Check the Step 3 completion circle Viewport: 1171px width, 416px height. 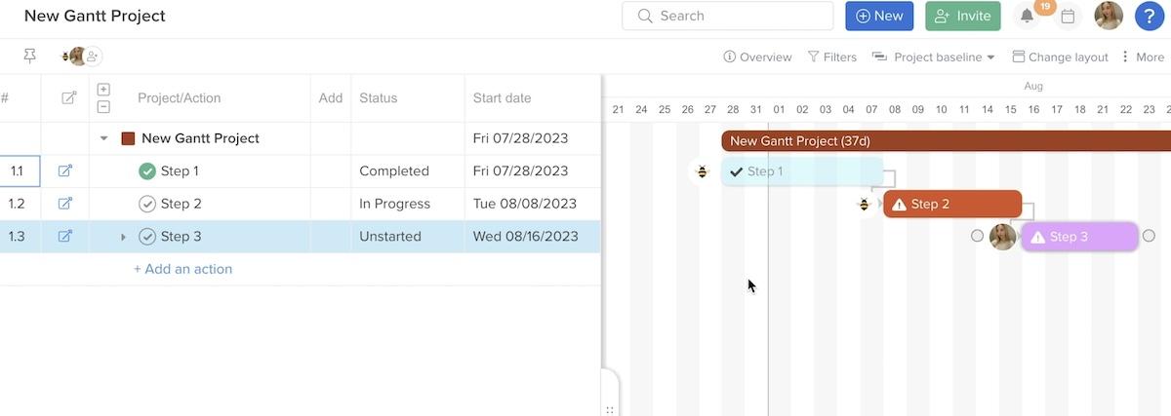pos(147,237)
